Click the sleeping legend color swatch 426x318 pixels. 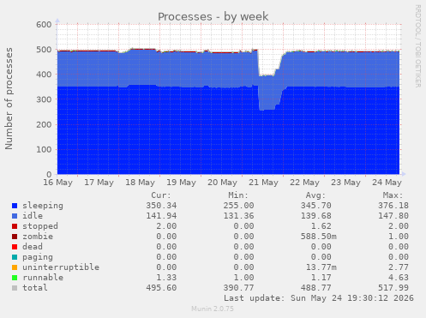point(15,206)
